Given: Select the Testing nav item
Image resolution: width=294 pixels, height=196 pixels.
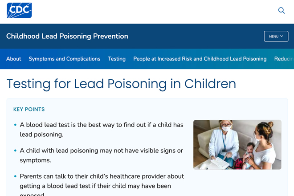Looking at the screenshot, I should click(x=117, y=59).
